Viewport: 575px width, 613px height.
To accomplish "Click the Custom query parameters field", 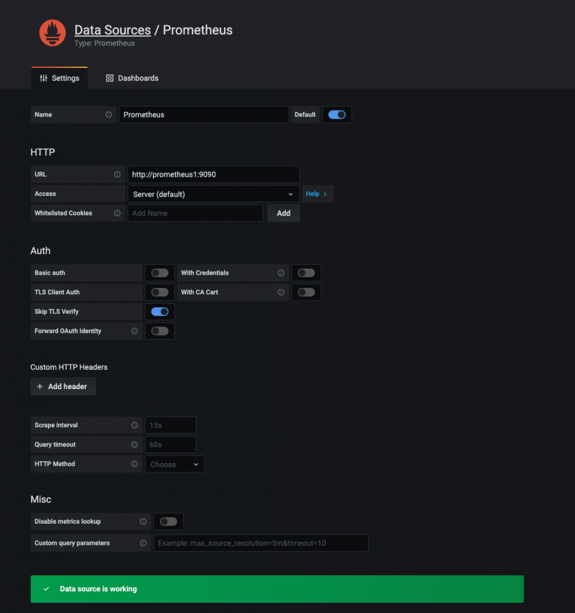I will [261, 543].
